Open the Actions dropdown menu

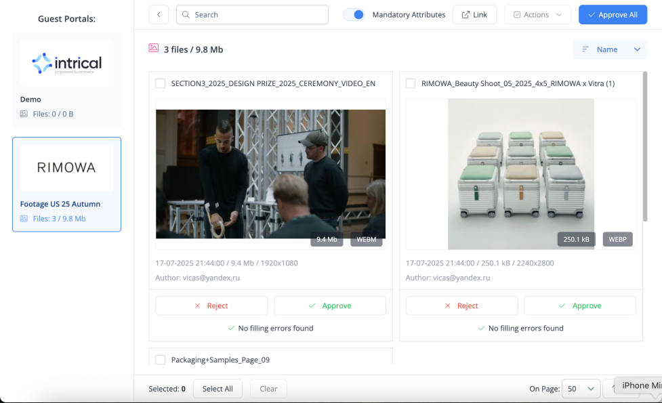(537, 15)
